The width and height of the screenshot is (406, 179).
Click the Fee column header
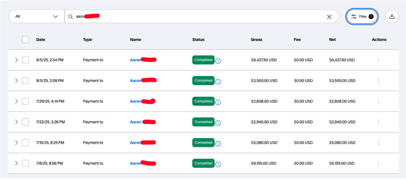pyautogui.click(x=297, y=40)
